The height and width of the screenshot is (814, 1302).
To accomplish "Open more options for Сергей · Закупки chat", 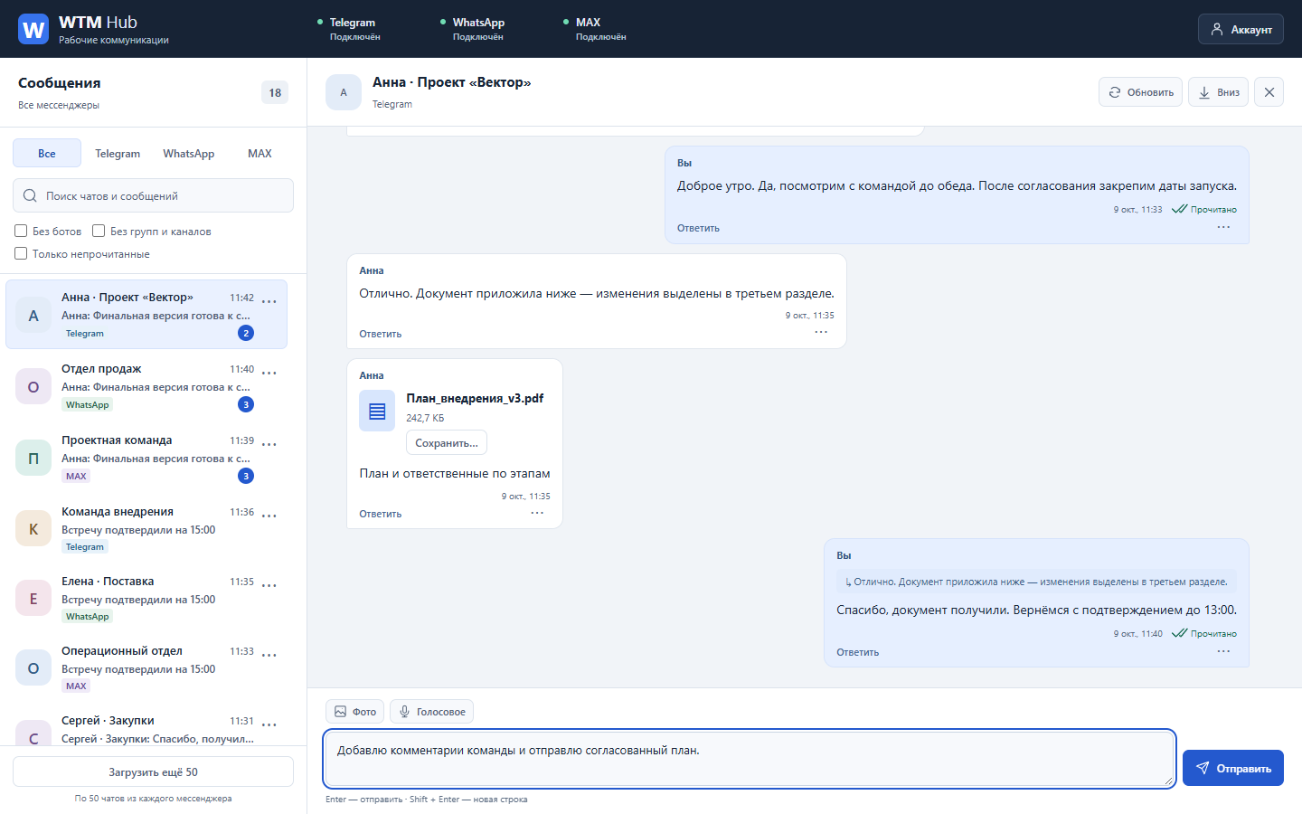I will [x=269, y=724].
